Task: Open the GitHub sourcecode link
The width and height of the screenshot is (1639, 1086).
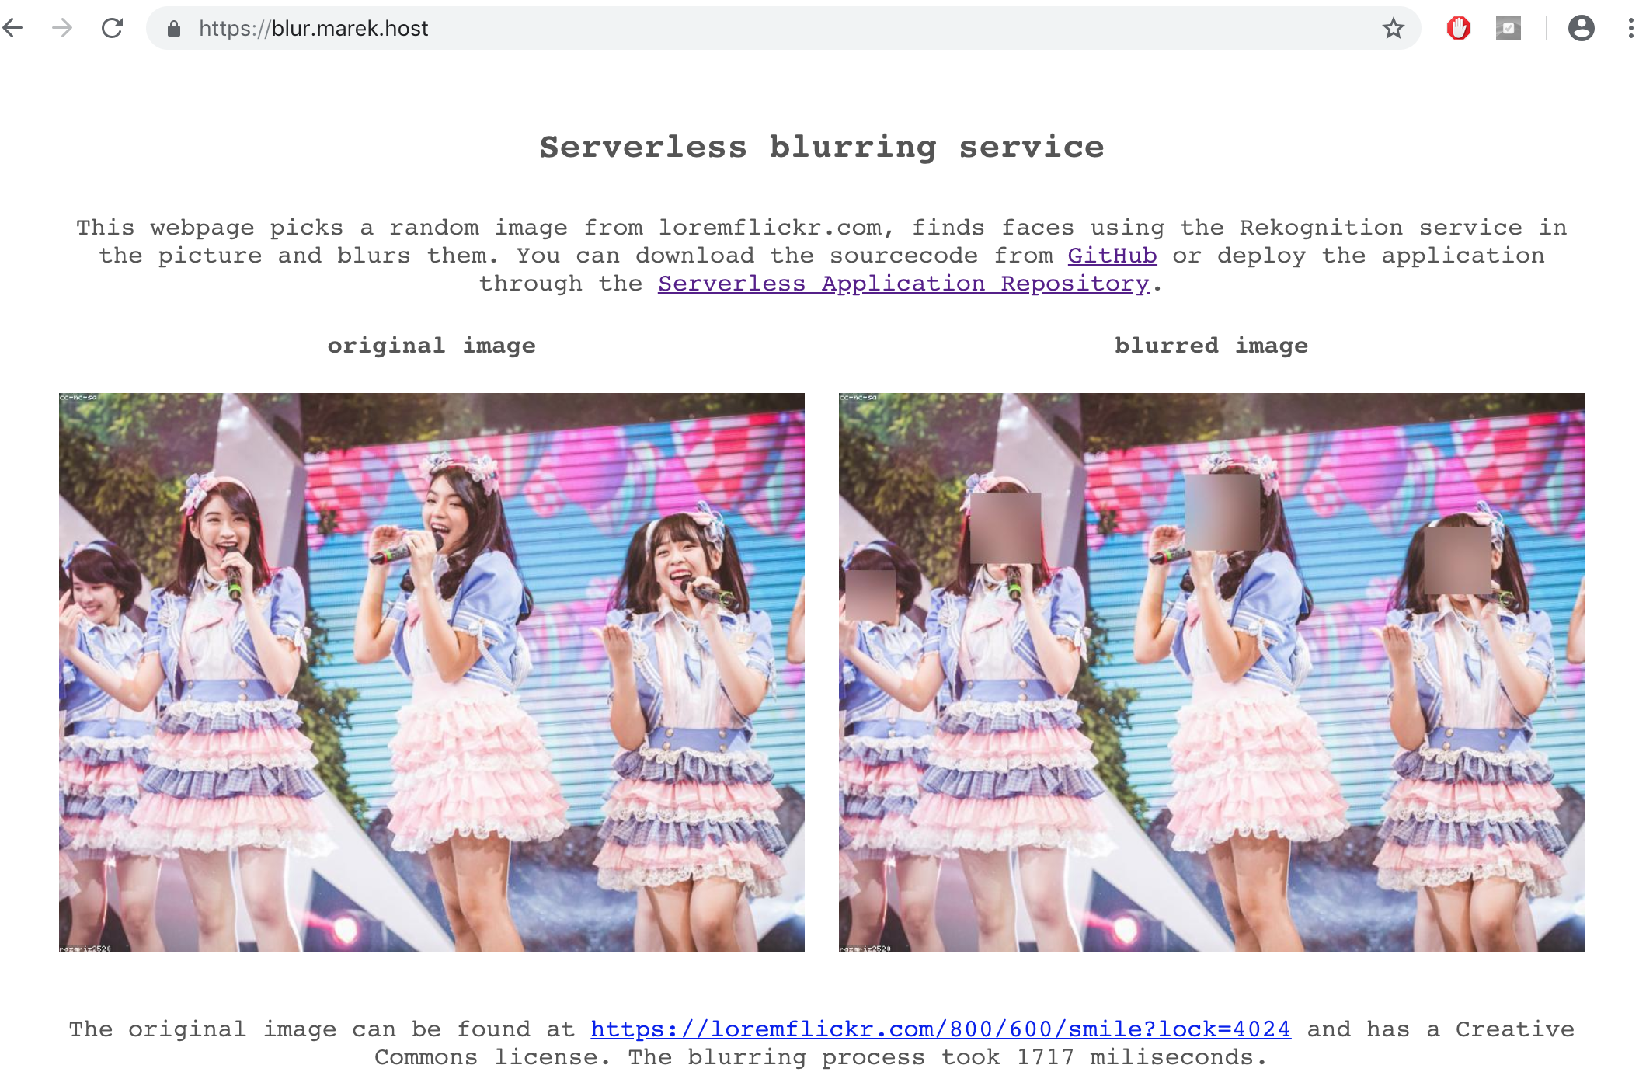Action: point(1112,256)
